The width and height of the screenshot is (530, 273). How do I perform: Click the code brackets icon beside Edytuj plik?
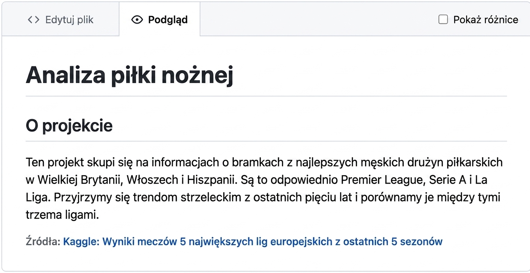pos(33,20)
